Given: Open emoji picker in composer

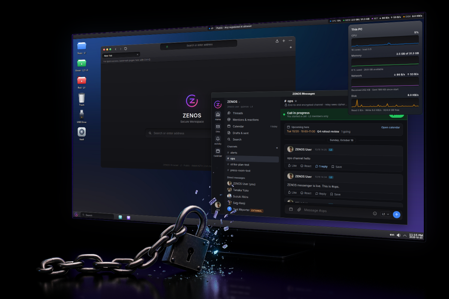Looking at the screenshot, I should tap(375, 213).
